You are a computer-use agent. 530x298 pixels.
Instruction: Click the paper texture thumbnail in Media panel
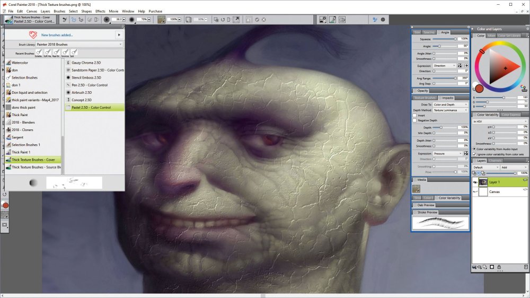tap(416, 189)
